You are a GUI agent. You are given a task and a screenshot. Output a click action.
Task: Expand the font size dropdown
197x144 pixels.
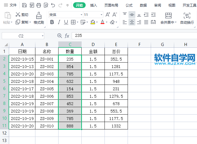click(101, 15)
